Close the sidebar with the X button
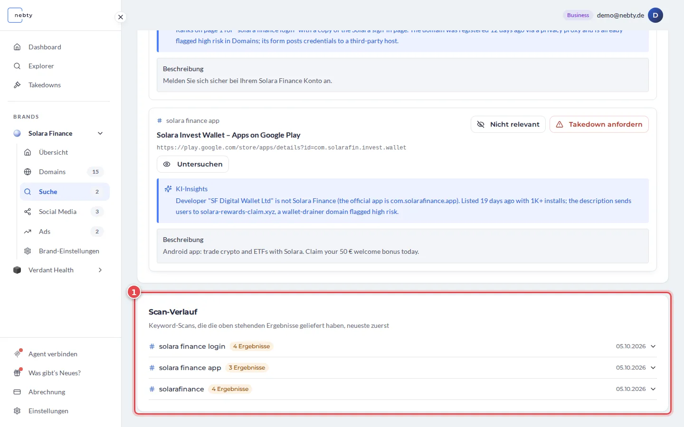Screen dimensions: 684x427 121,17
